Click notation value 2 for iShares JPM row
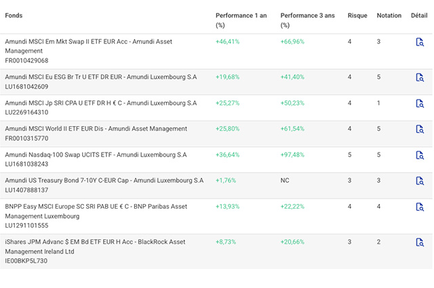The image size is (434, 288). tap(378, 242)
